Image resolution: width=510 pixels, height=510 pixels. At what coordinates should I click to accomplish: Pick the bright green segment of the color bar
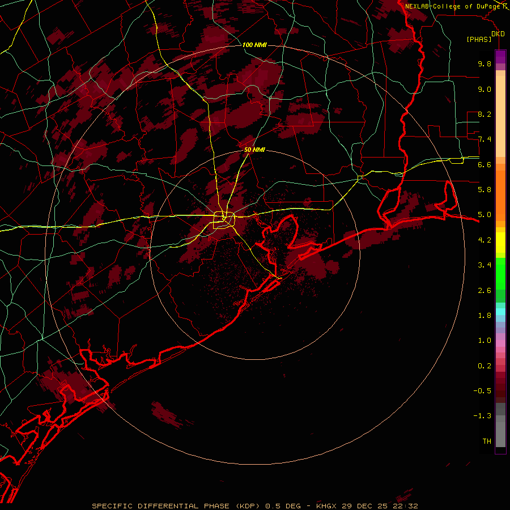click(500, 273)
